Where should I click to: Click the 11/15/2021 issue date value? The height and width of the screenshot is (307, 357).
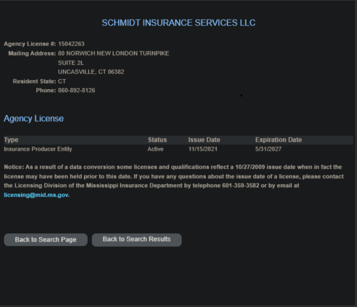(203, 149)
